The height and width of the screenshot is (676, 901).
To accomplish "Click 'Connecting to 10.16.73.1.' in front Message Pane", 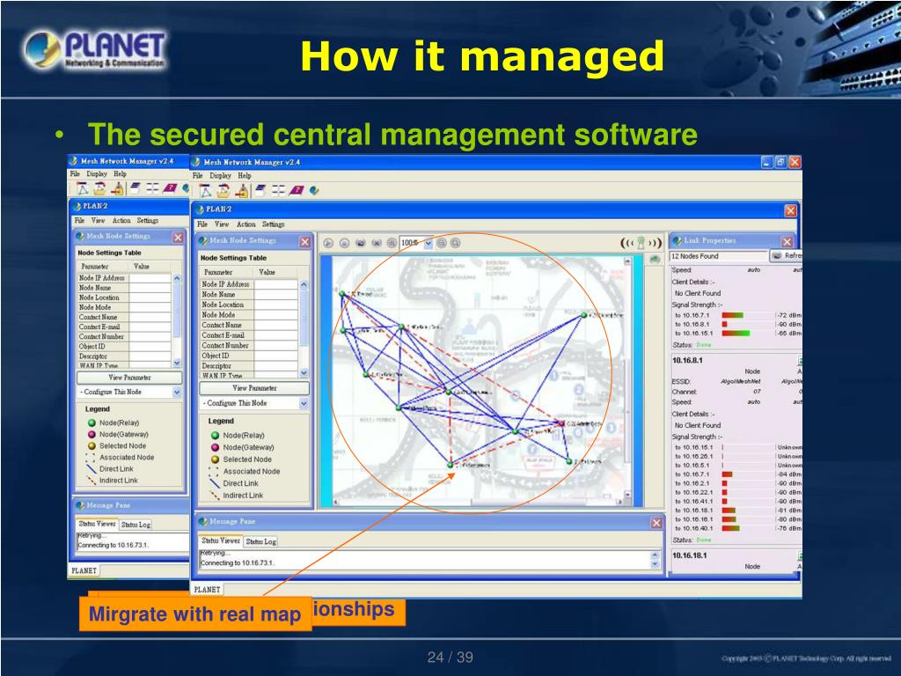I will click(x=238, y=563).
